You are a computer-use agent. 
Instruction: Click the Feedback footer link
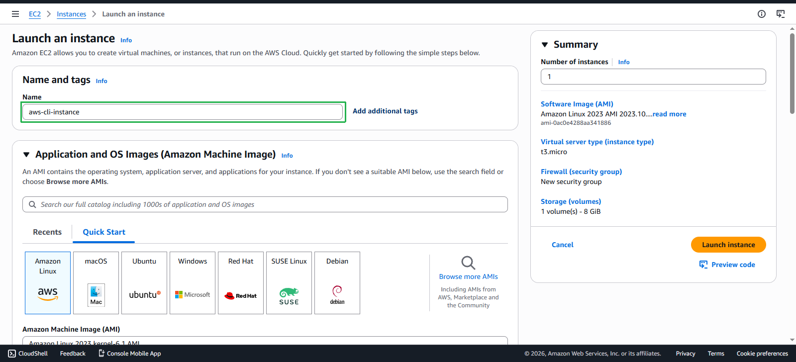pos(73,354)
